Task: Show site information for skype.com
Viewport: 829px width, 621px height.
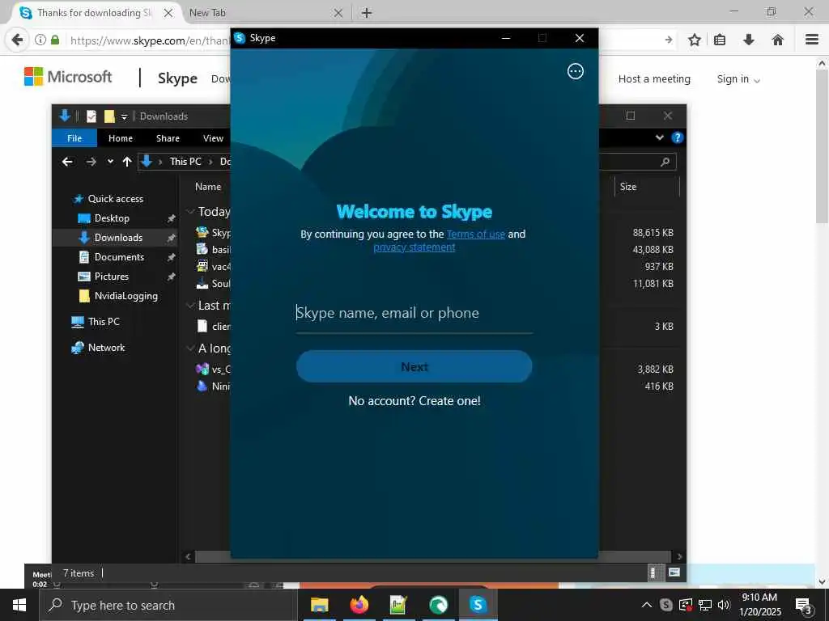Action: [x=40, y=40]
